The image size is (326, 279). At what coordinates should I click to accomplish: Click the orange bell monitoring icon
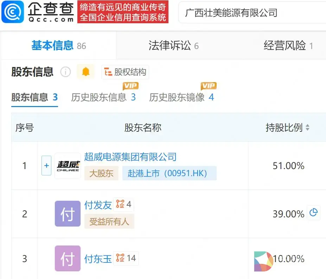(86, 72)
